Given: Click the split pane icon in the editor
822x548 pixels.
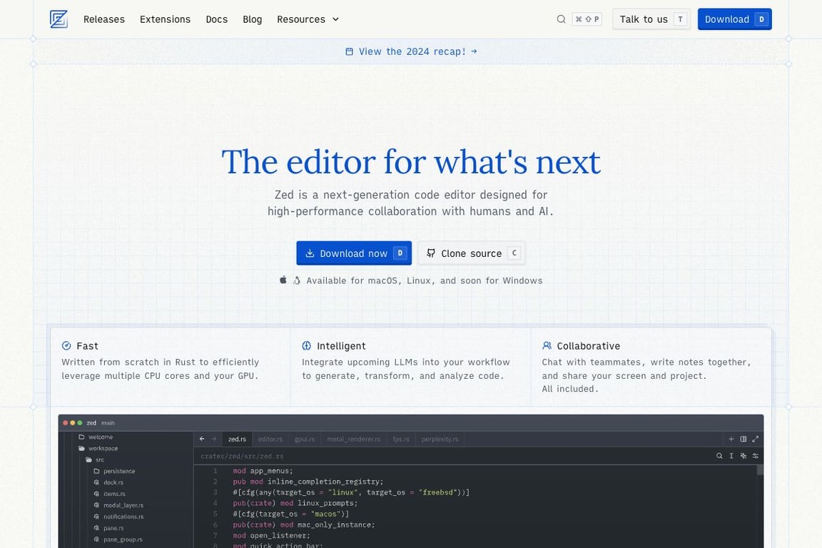Looking at the screenshot, I should [x=744, y=439].
